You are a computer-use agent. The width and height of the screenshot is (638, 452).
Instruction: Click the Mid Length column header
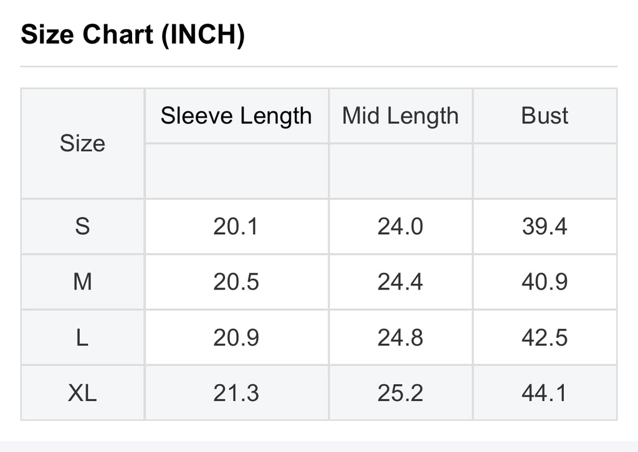coord(401,116)
